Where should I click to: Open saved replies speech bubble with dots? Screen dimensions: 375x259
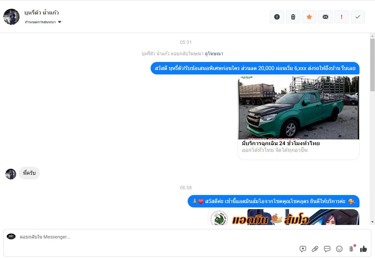point(327,249)
